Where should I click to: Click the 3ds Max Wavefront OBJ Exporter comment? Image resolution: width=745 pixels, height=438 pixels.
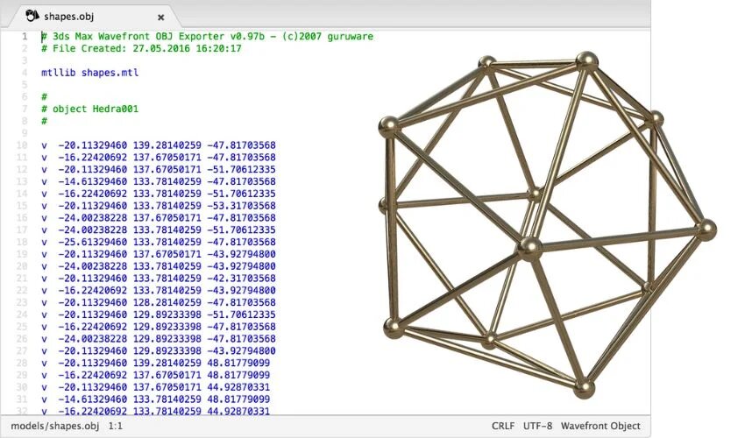(206, 37)
